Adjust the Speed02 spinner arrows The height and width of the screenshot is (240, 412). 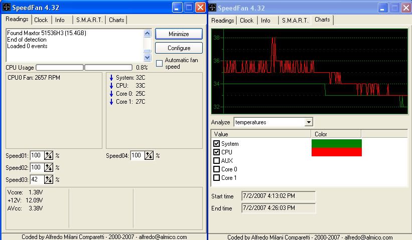tap(49, 167)
